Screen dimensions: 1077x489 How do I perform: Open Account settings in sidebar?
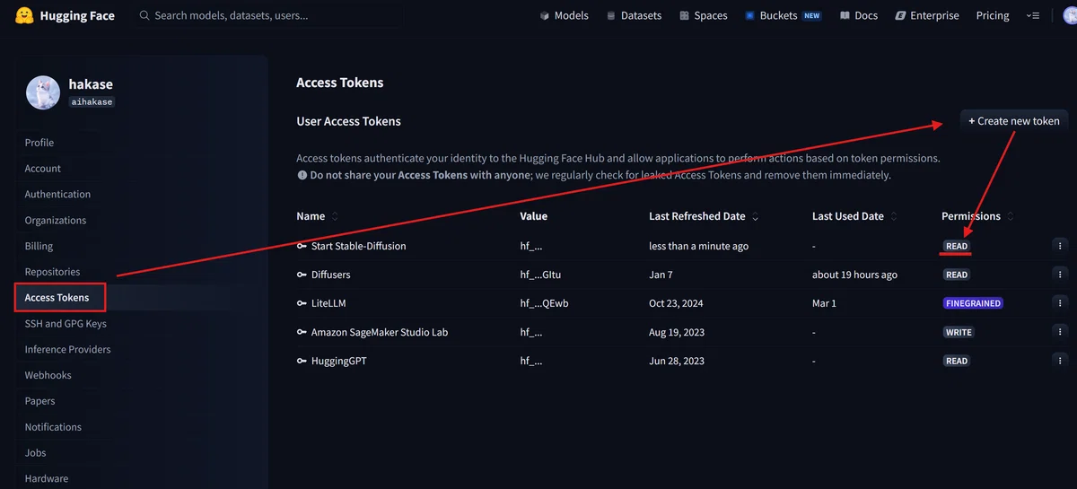click(43, 169)
